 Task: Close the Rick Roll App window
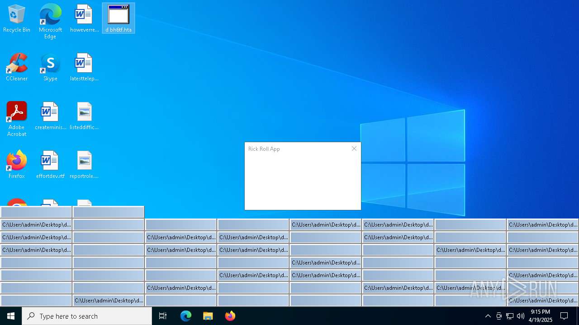pyautogui.click(x=354, y=149)
